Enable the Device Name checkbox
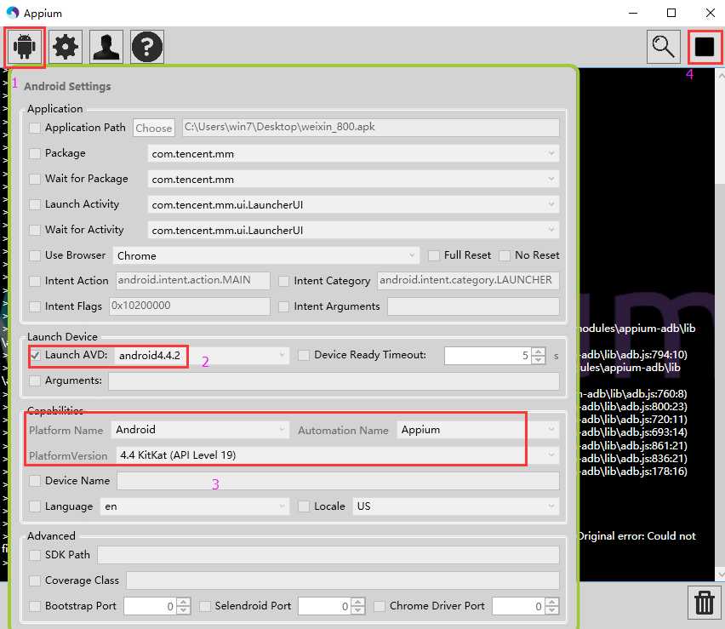 [x=35, y=481]
